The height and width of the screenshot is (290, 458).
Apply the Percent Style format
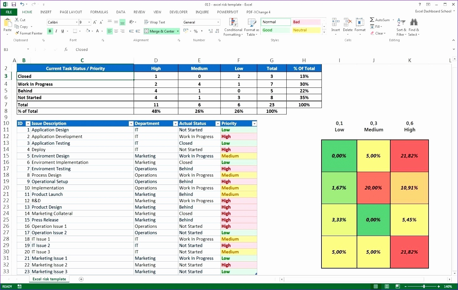pyautogui.click(x=196, y=31)
